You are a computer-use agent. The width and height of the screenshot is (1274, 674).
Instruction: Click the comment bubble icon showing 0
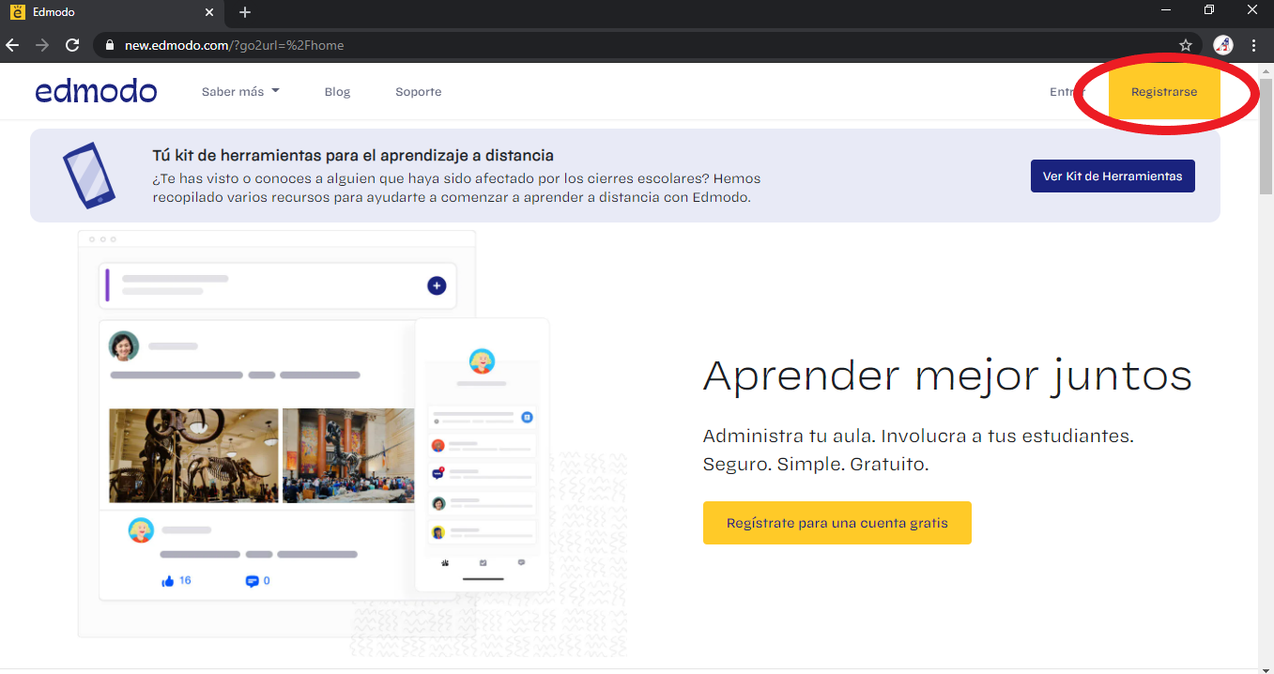click(253, 580)
